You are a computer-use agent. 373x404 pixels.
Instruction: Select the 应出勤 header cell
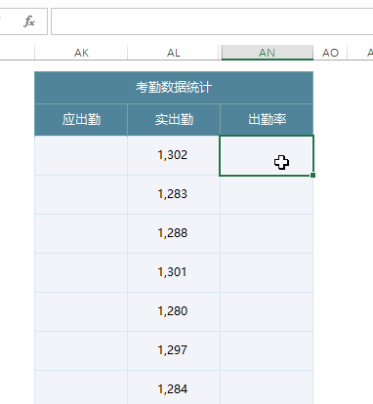tap(81, 120)
